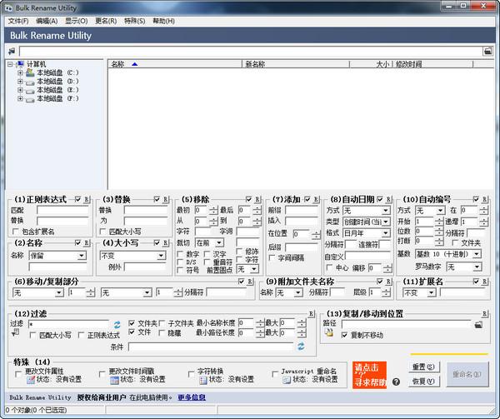Click the R reset icon for (5)移除
The width and height of the screenshot is (500, 419).
pyautogui.click(x=257, y=199)
